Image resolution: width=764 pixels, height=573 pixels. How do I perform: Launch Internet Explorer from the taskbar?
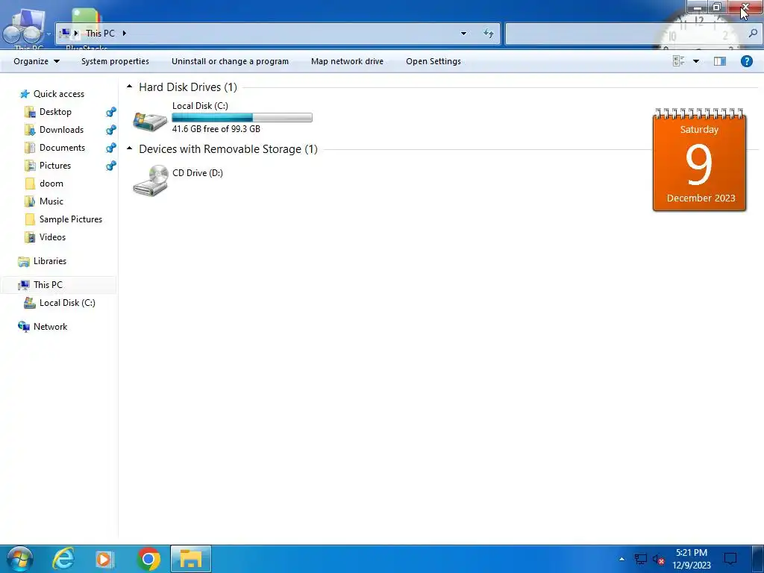(x=63, y=559)
